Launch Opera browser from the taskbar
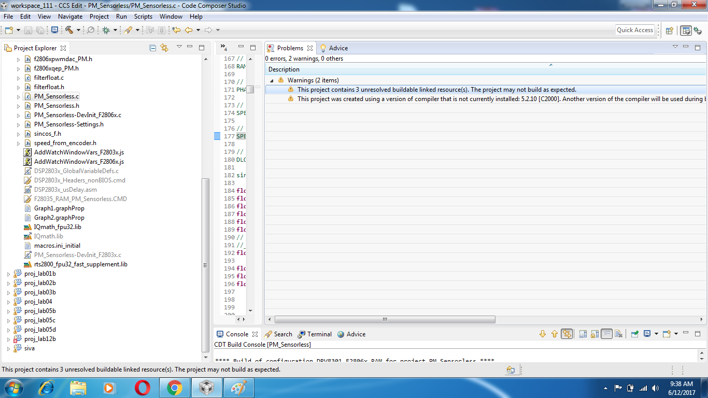This screenshot has height=398, width=708. click(x=143, y=388)
